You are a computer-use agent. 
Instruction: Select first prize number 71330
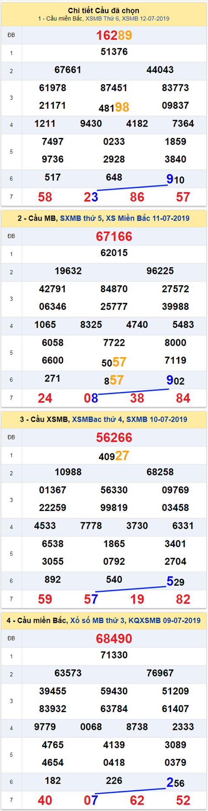pos(114,655)
